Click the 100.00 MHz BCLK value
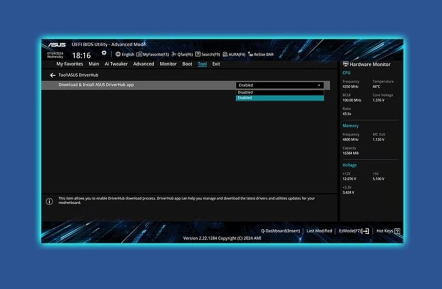Screen dimensions: 442x289 [x=352, y=100]
